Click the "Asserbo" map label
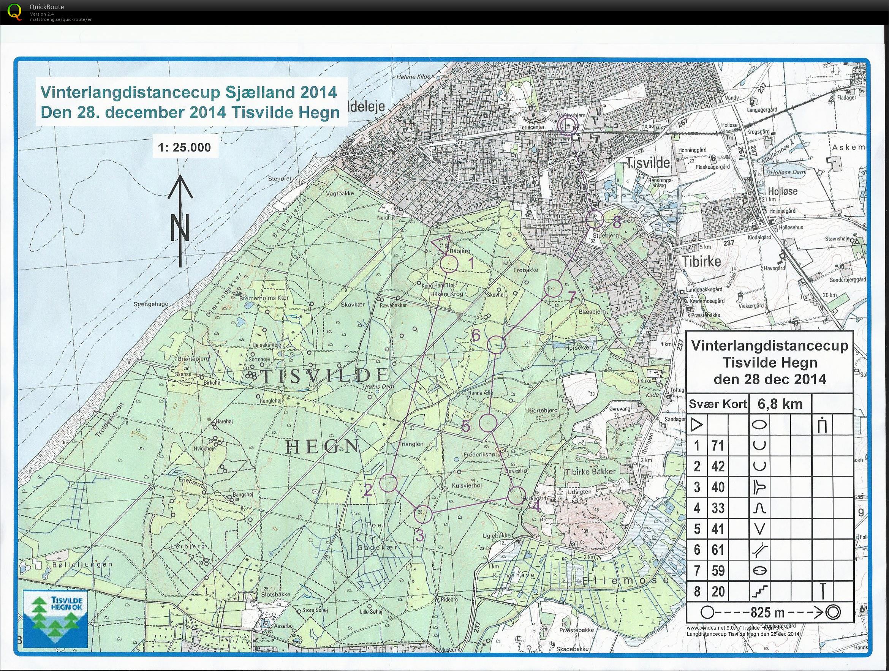 (x=283, y=626)
